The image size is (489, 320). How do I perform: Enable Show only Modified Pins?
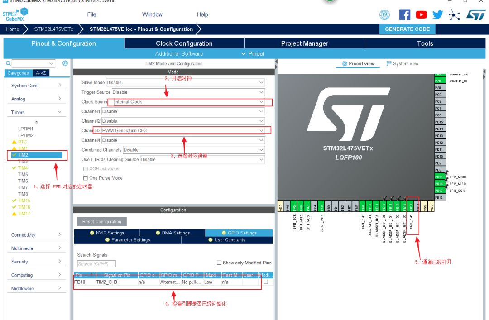tap(219, 263)
